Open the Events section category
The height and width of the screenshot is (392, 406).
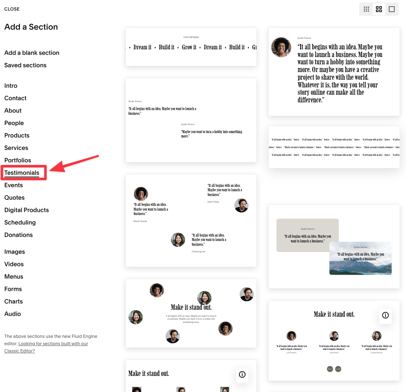[13, 185]
